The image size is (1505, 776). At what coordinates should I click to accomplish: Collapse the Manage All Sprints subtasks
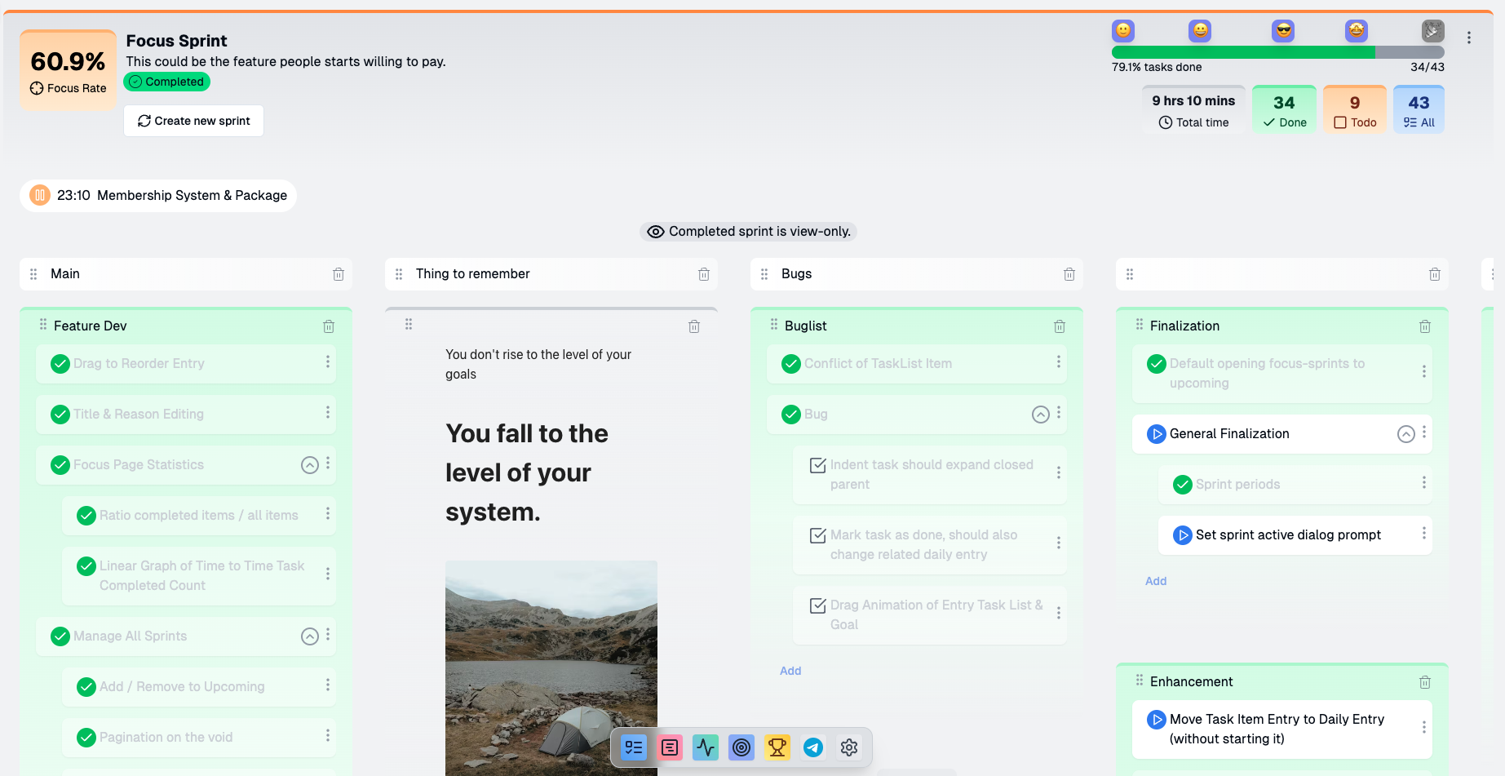(x=310, y=636)
